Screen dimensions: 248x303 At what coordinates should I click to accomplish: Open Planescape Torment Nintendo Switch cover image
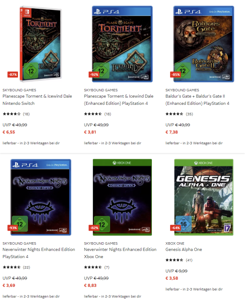(x=41, y=44)
